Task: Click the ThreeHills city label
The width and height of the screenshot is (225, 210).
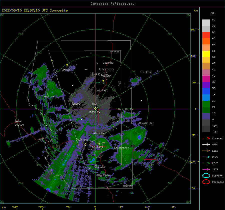Action: (x=125, y=109)
